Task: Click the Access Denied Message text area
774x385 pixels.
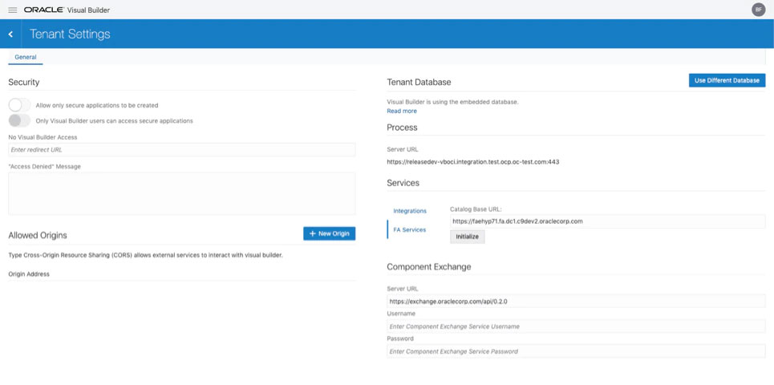Action: tap(181, 193)
